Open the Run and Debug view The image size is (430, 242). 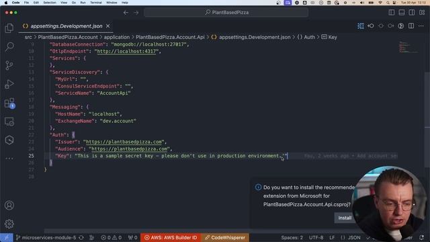point(9,84)
